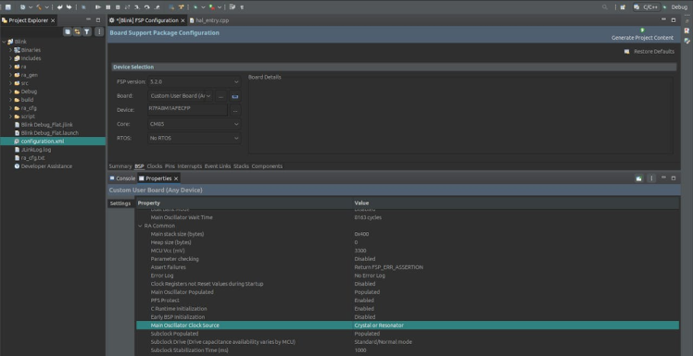Viewport: 693px width, 356px height.
Task: Click the Developer Assistance help icon
Action: 17,166
